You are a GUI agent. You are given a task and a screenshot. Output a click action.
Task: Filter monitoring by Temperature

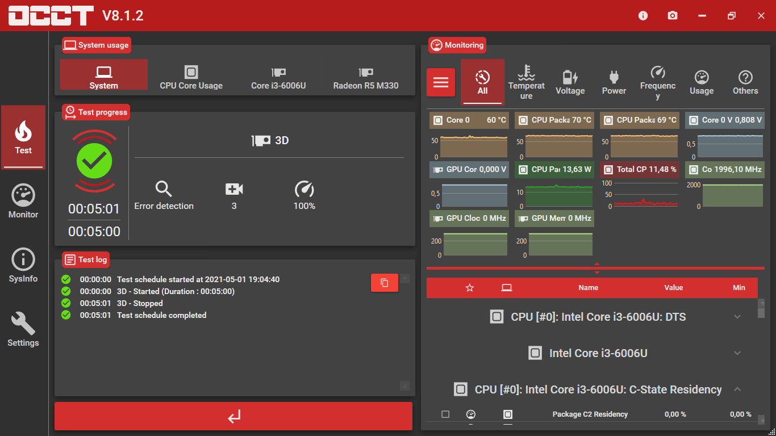click(x=527, y=82)
